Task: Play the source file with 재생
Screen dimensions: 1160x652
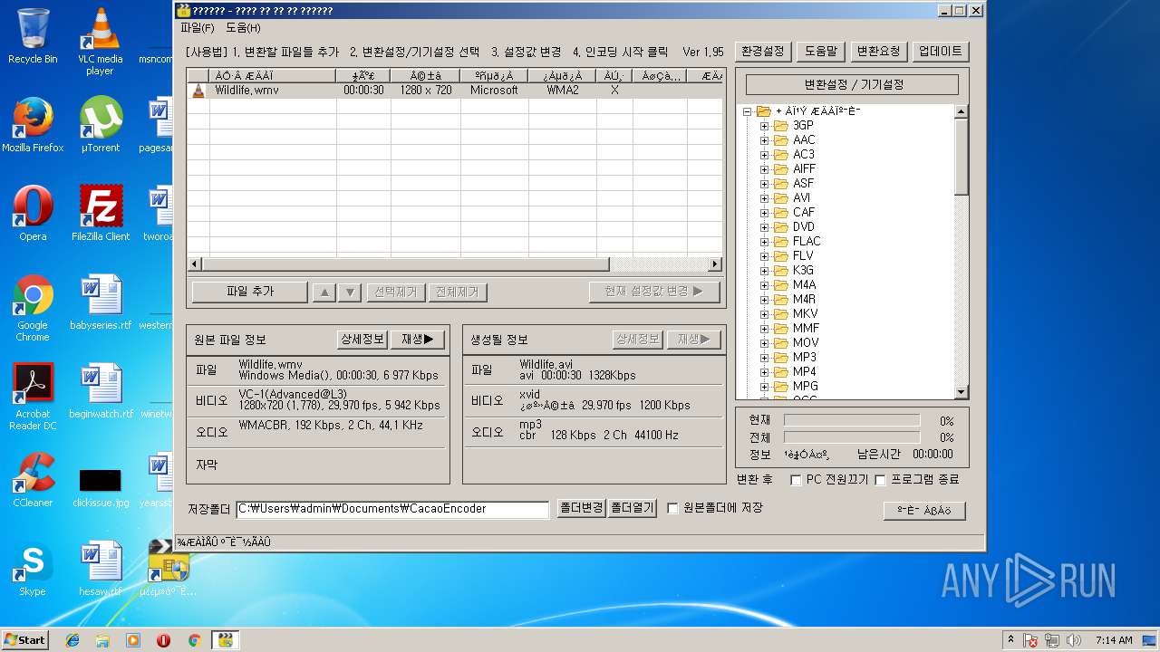Action: pyautogui.click(x=418, y=340)
